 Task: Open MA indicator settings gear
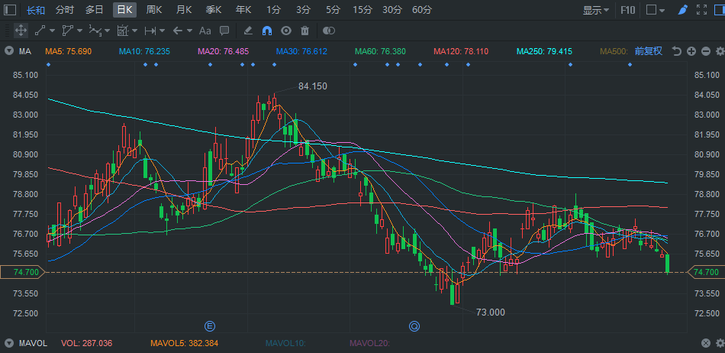coord(720,51)
